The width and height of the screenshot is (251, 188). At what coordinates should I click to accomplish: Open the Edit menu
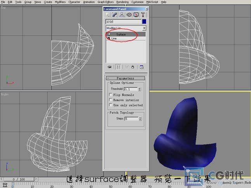coord(10,2)
